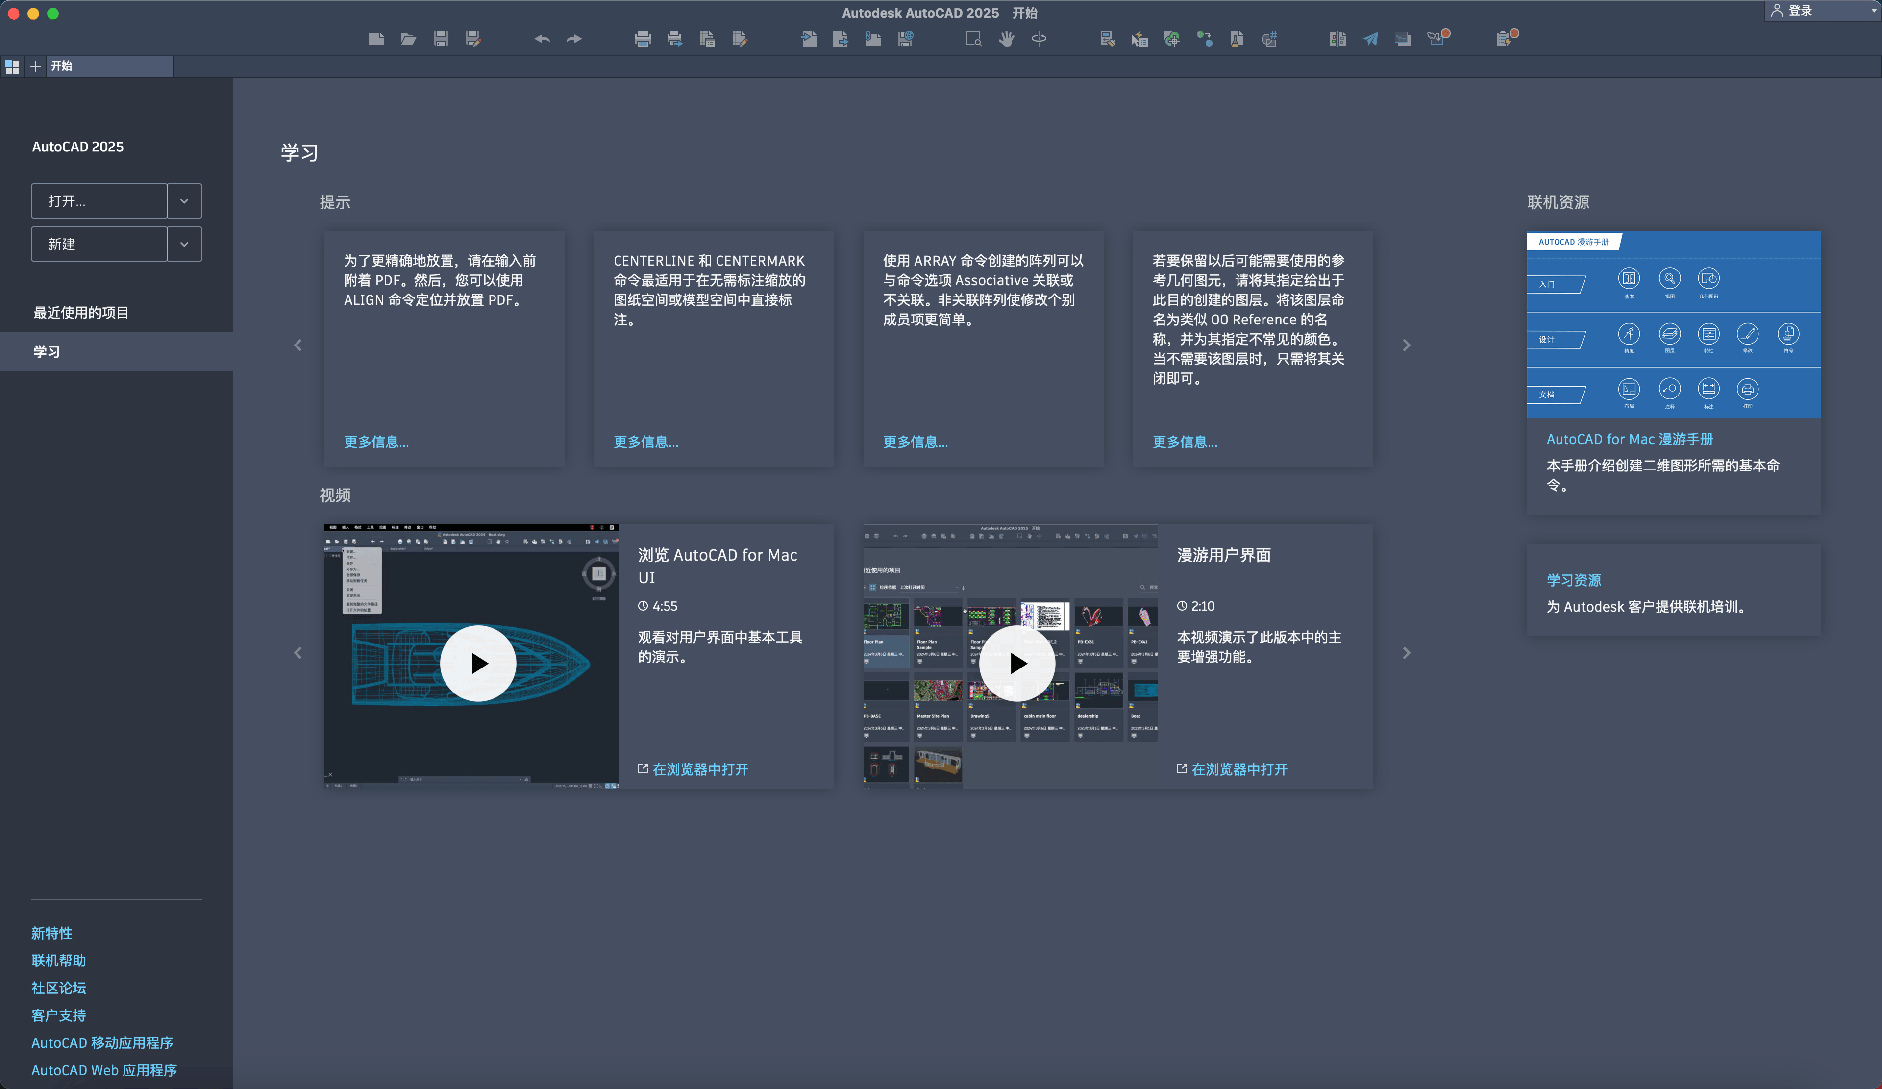Open the AutoCAD for Mac 漫游手册 thumbnail

tap(1673, 324)
